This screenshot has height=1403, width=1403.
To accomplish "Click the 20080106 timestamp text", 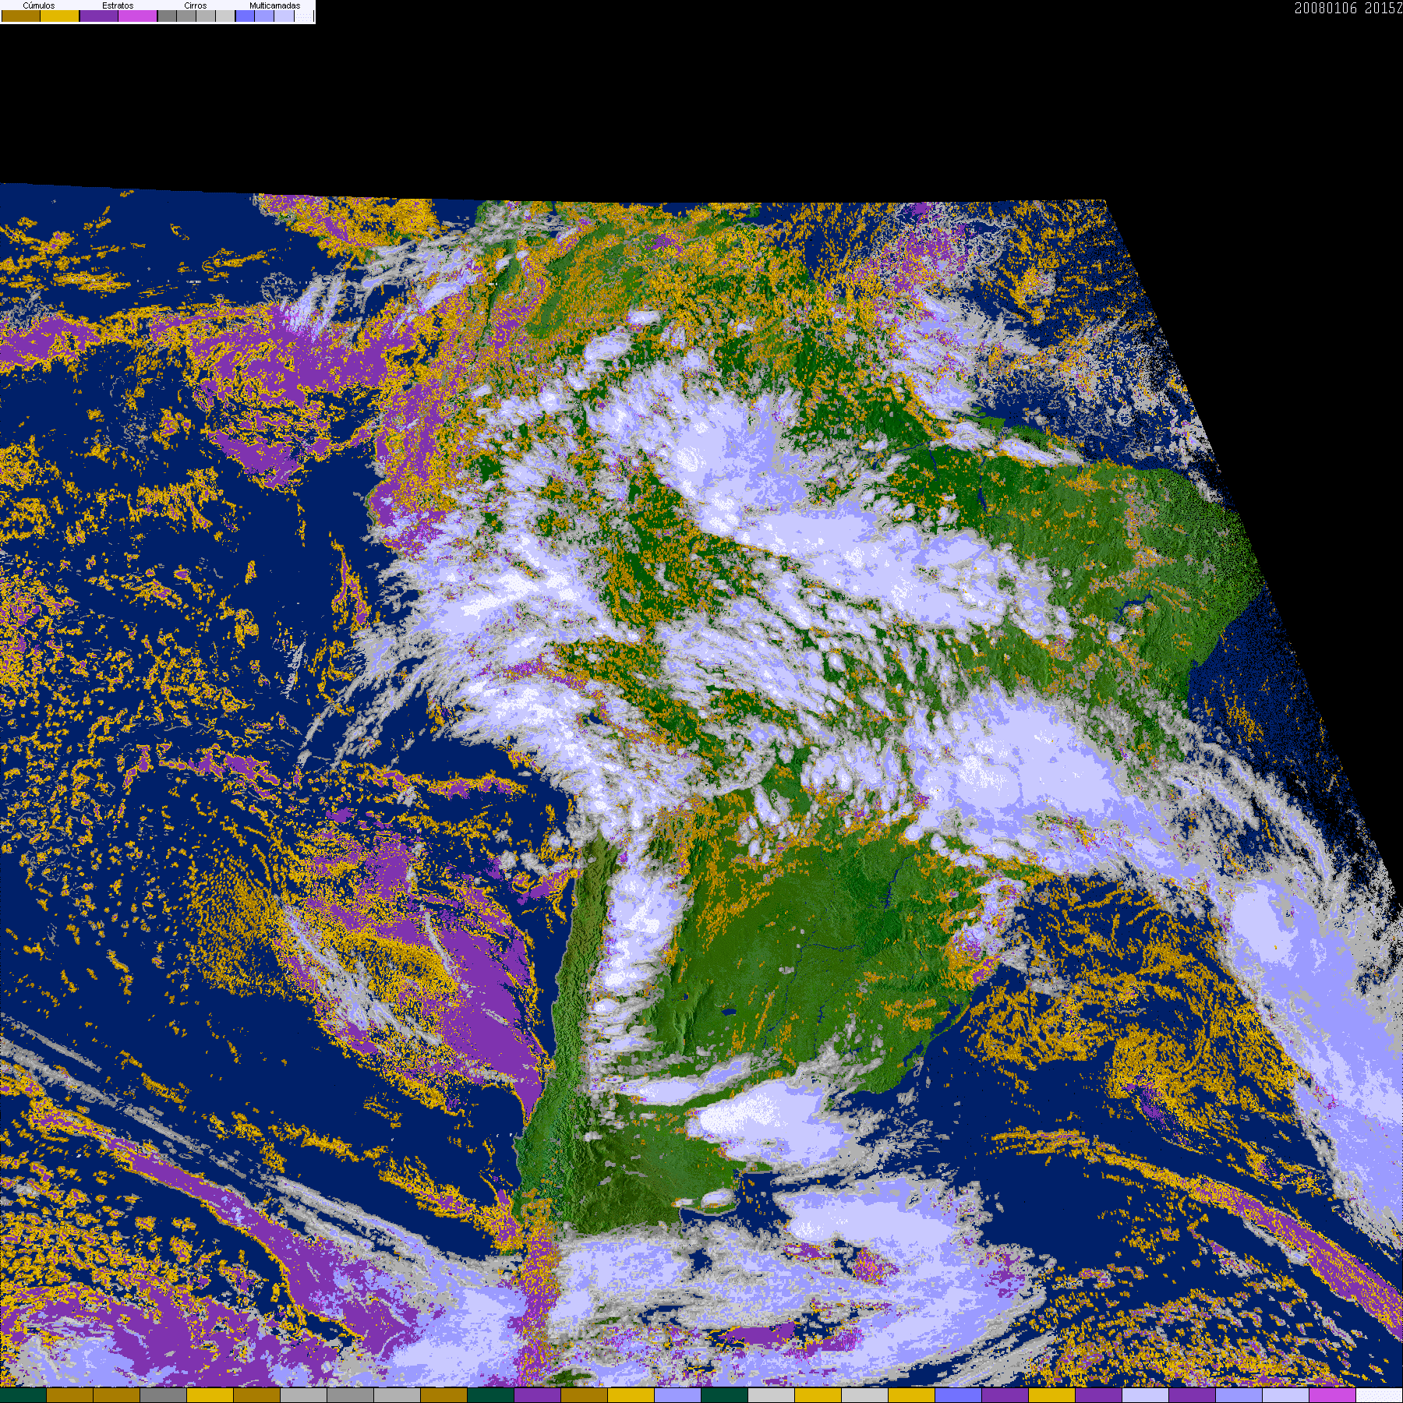I will tap(1325, 8).
